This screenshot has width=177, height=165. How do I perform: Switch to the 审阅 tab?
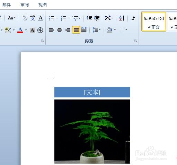pyautogui.click(x=25, y=5)
